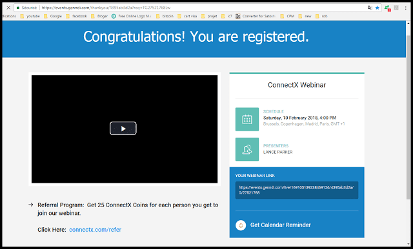
Task: Click the presenters people icon
Action: click(247, 149)
